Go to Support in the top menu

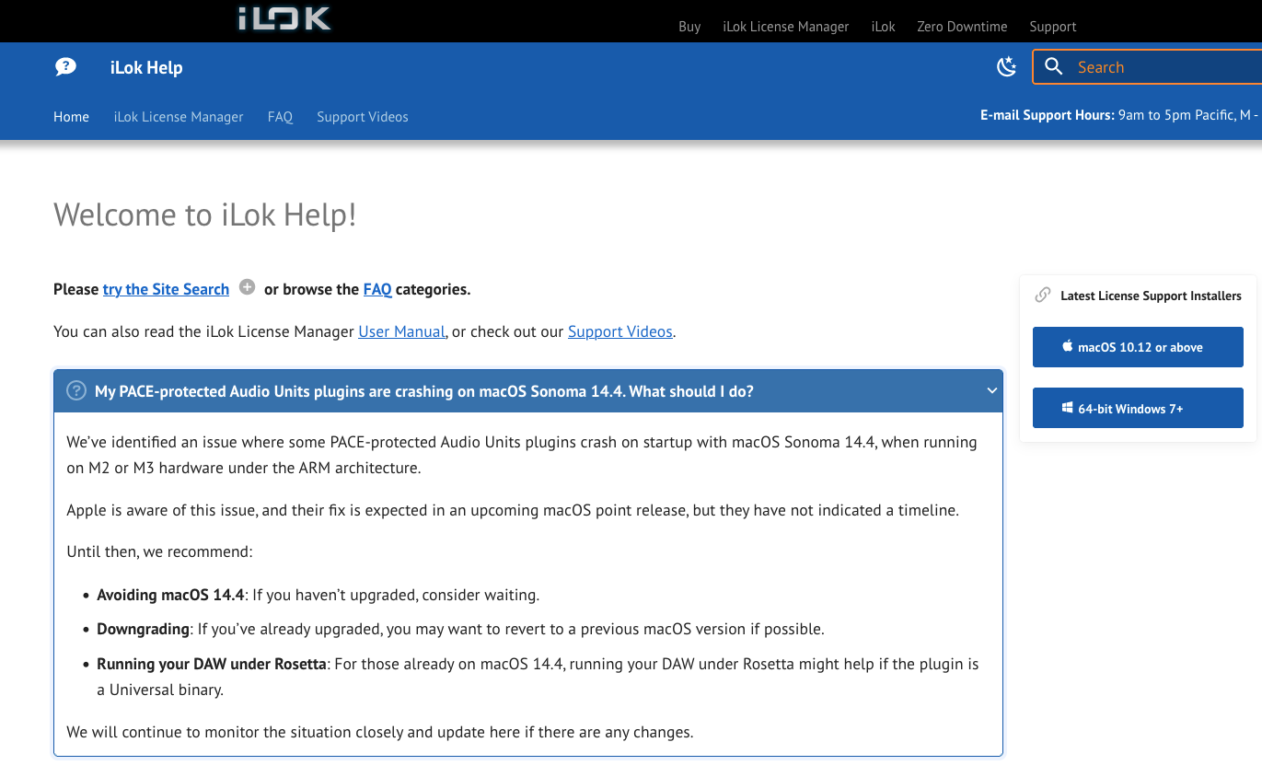tap(1053, 27)
